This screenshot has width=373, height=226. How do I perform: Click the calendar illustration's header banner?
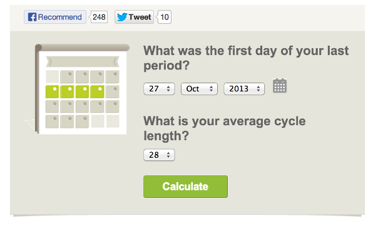[83, 61]
